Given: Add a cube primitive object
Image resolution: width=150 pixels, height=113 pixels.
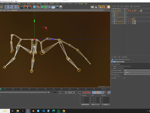Looking at the screenshot, I should (34, 7).
